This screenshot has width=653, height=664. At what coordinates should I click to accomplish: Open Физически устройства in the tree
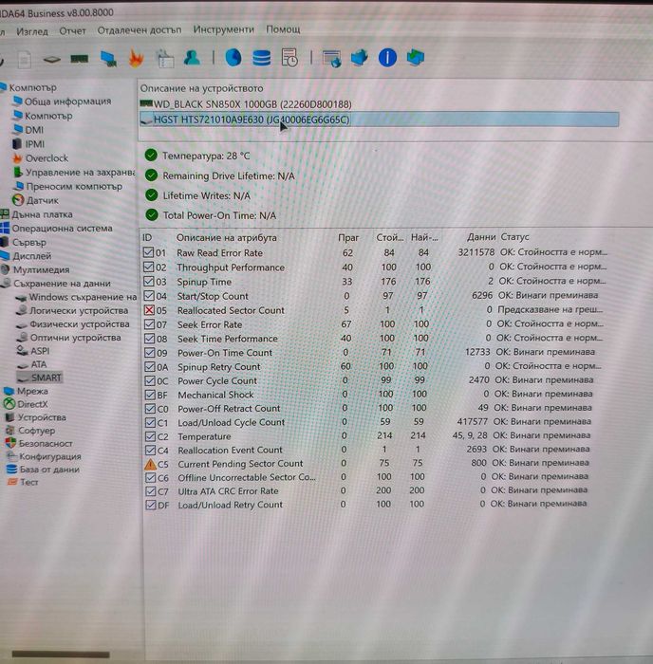coord(73,324)
